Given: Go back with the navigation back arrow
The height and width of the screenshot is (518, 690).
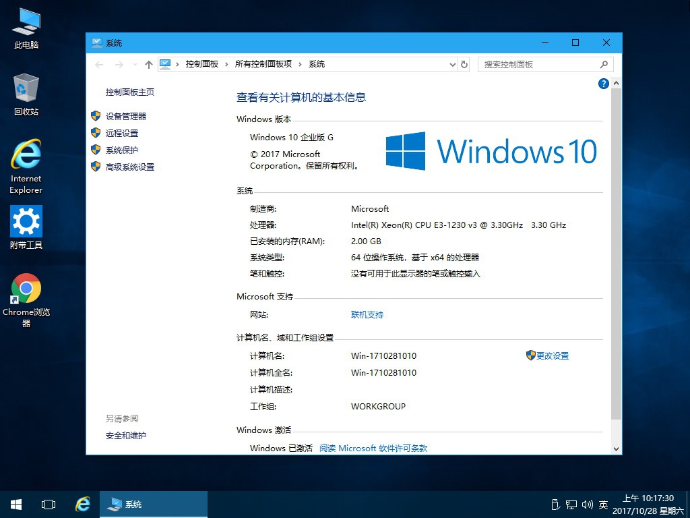Looking at the screenshot, I should (x=99, y=65).
